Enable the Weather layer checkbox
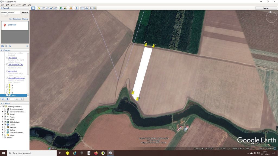Screen dimensions: 278x156 (5, 127)
